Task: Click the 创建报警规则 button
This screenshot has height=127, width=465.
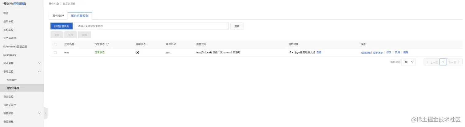Action: (x=62, y=26)
